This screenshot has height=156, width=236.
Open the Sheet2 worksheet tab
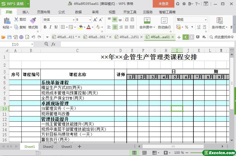coord(48,147)
